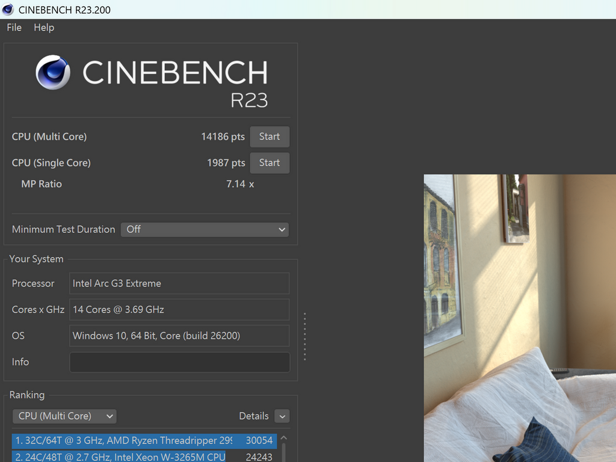Click the Cores x GHz field
The image size is (616, 462).
(x=179, y=310)
